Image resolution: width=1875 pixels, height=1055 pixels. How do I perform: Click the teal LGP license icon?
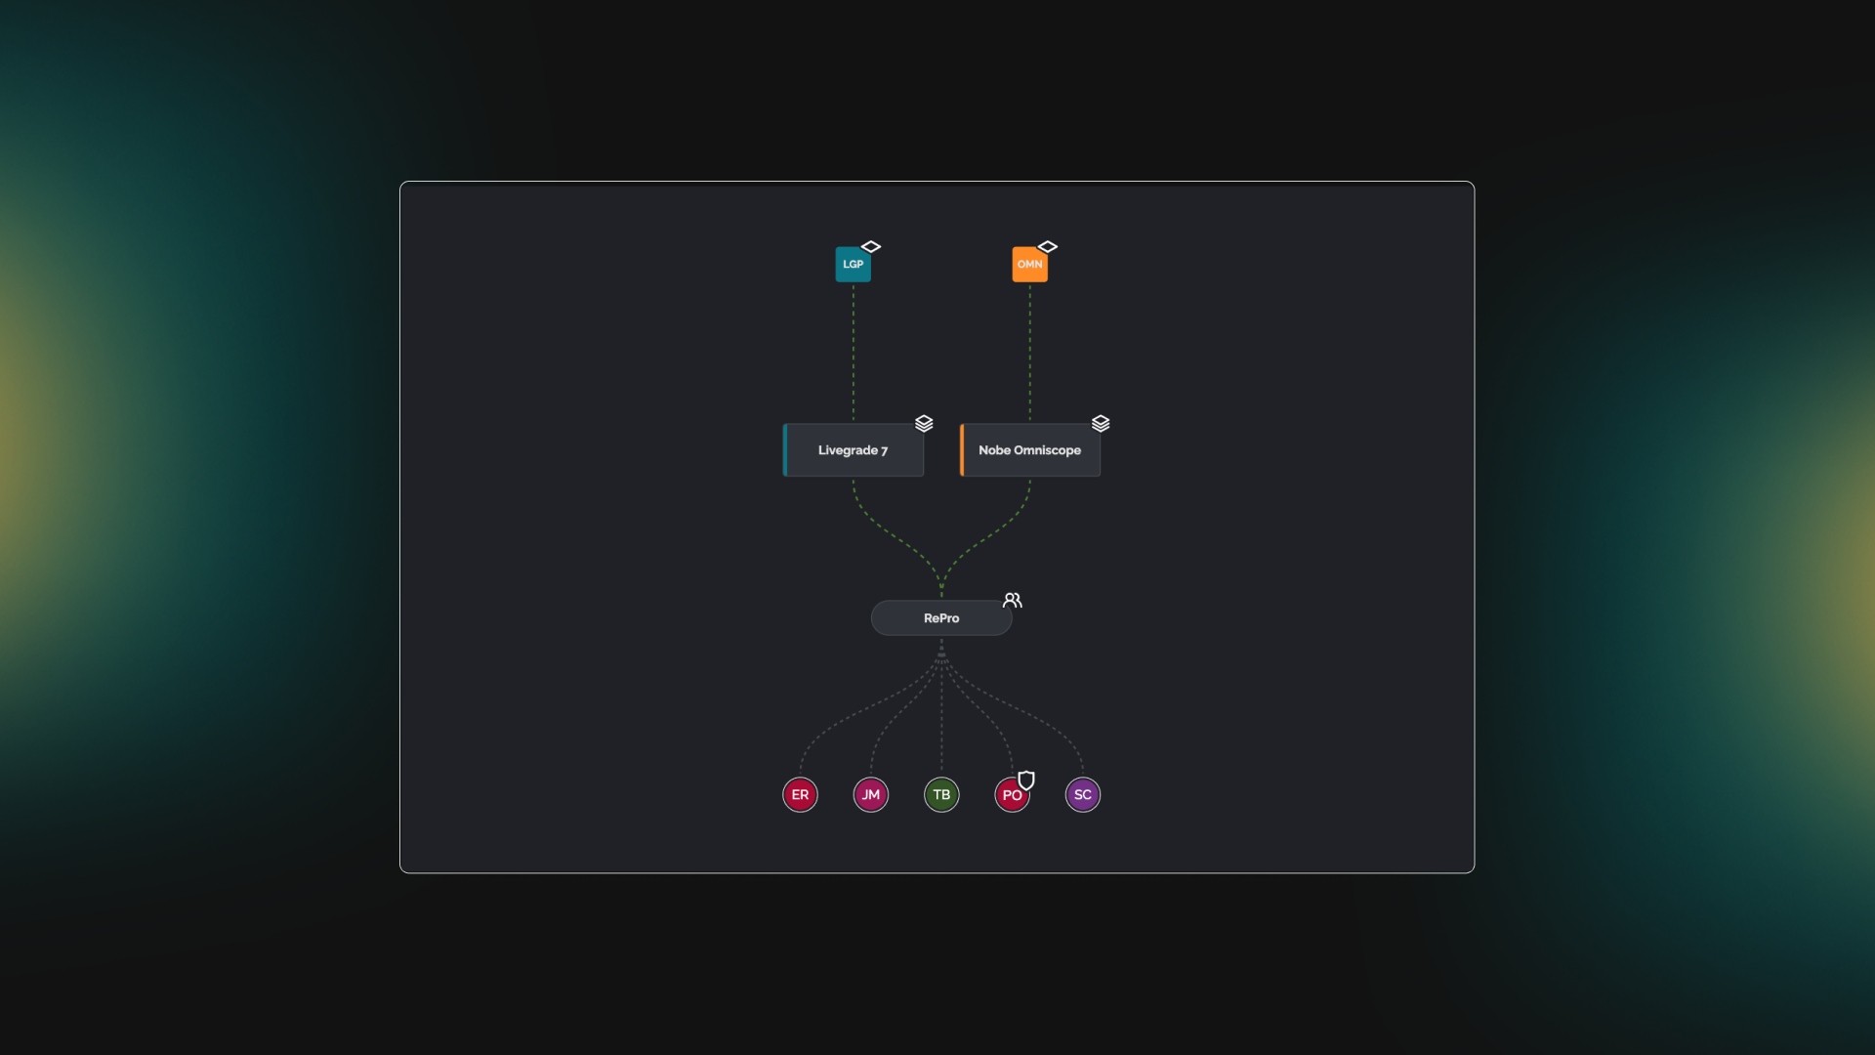[852, 265]
